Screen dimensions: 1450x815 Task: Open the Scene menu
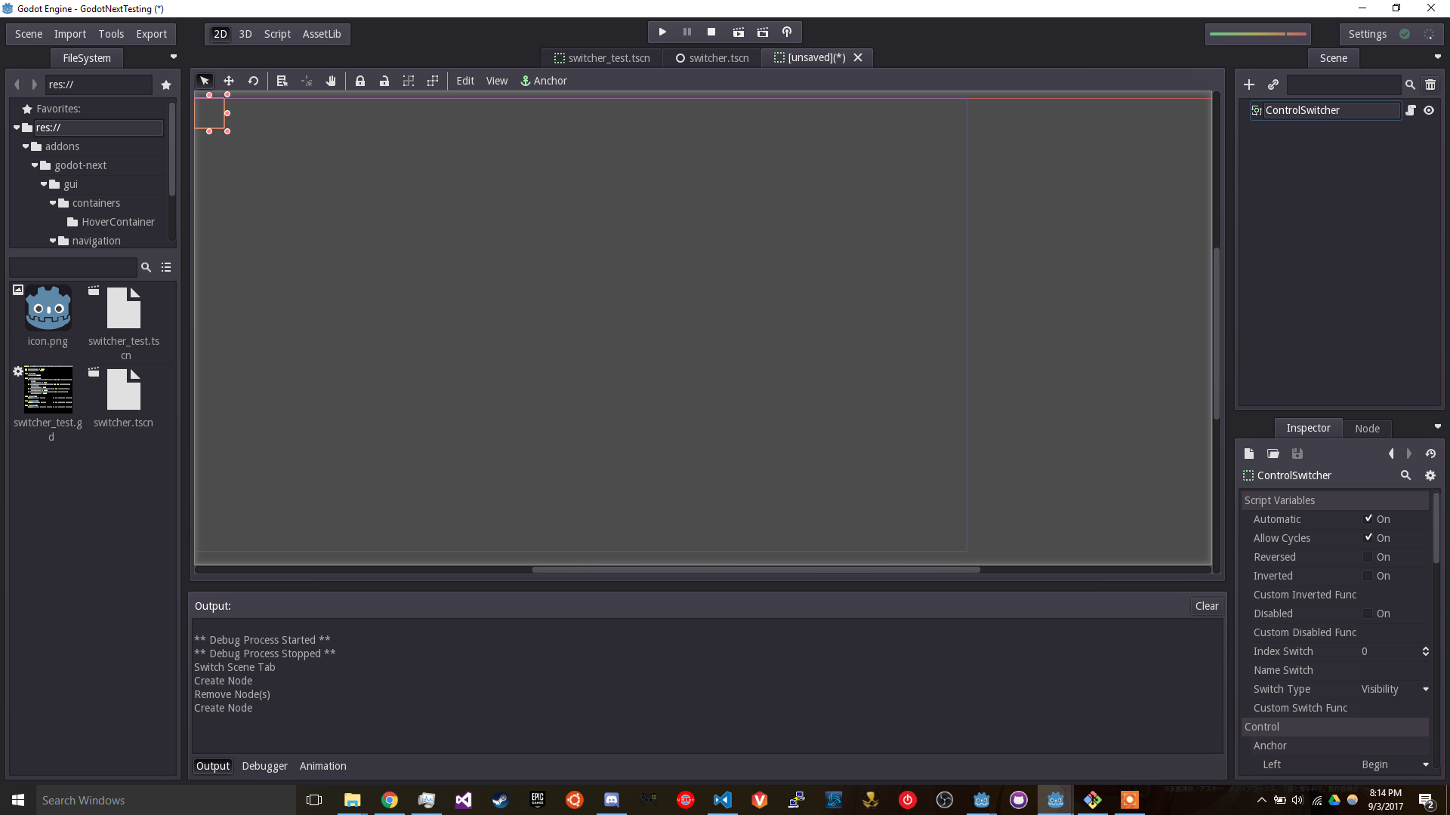pos(28,34)
